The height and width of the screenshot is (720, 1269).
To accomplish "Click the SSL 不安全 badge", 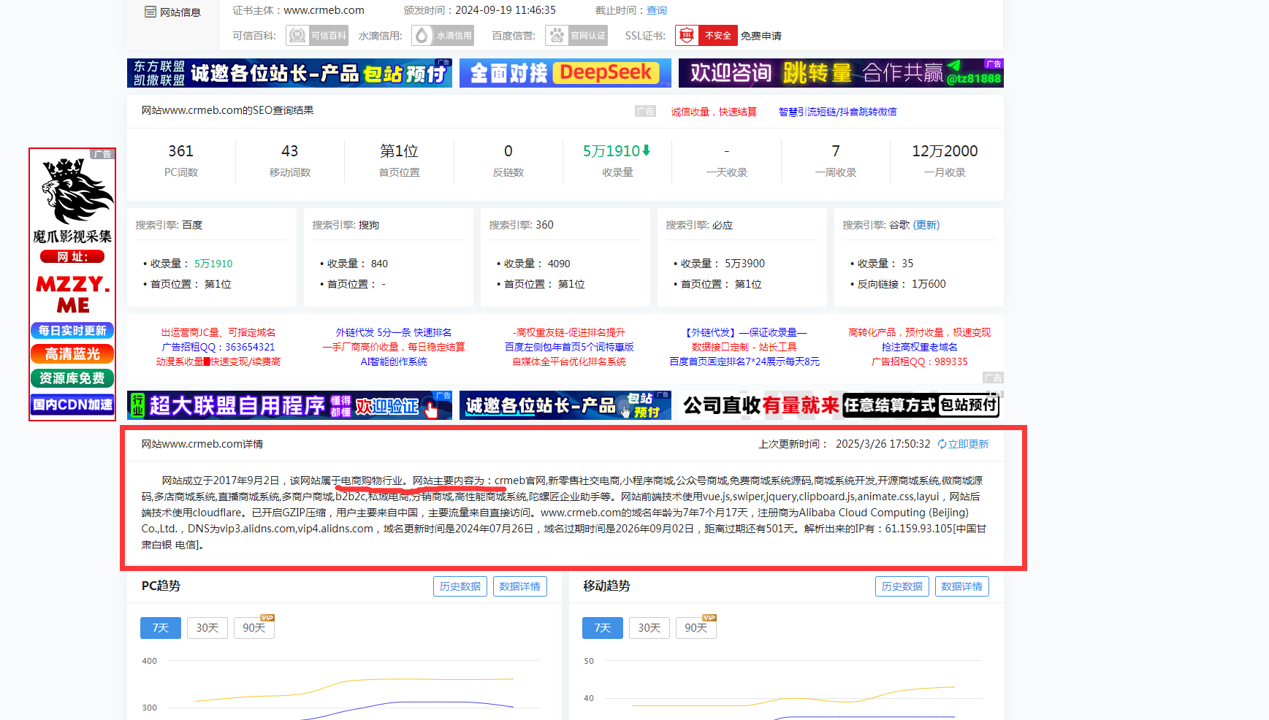I will pyautogui.click(x=706, y=35).
